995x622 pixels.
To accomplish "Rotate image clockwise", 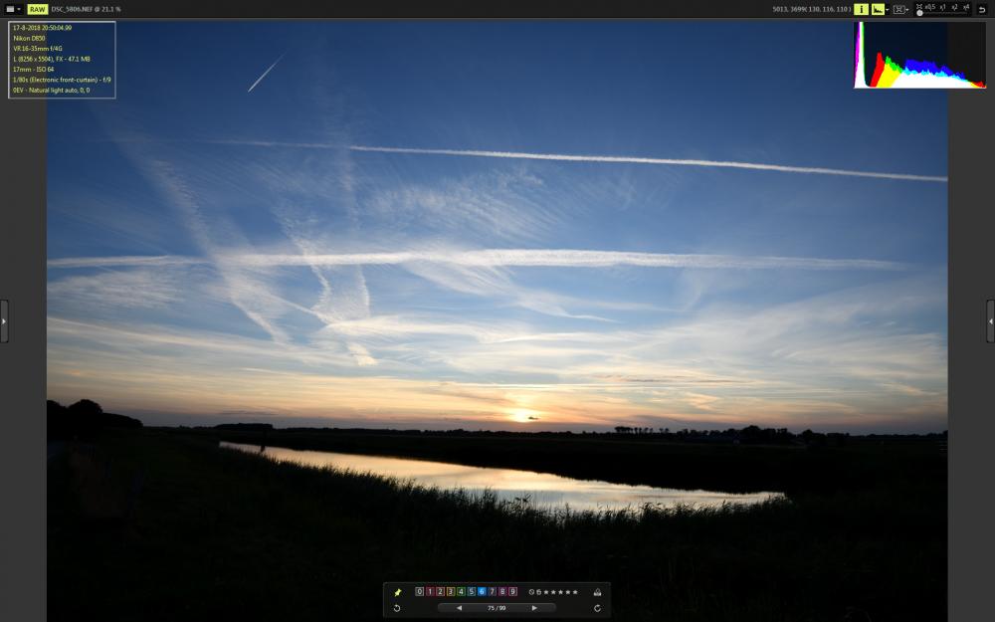I will pos(597,608).
